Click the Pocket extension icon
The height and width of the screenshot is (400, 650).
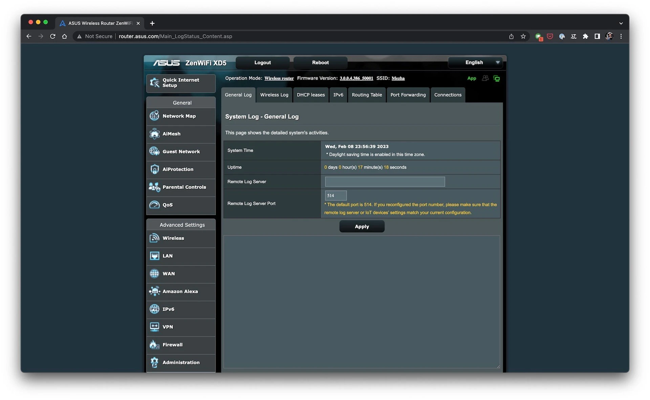click(x=550, y=36)
